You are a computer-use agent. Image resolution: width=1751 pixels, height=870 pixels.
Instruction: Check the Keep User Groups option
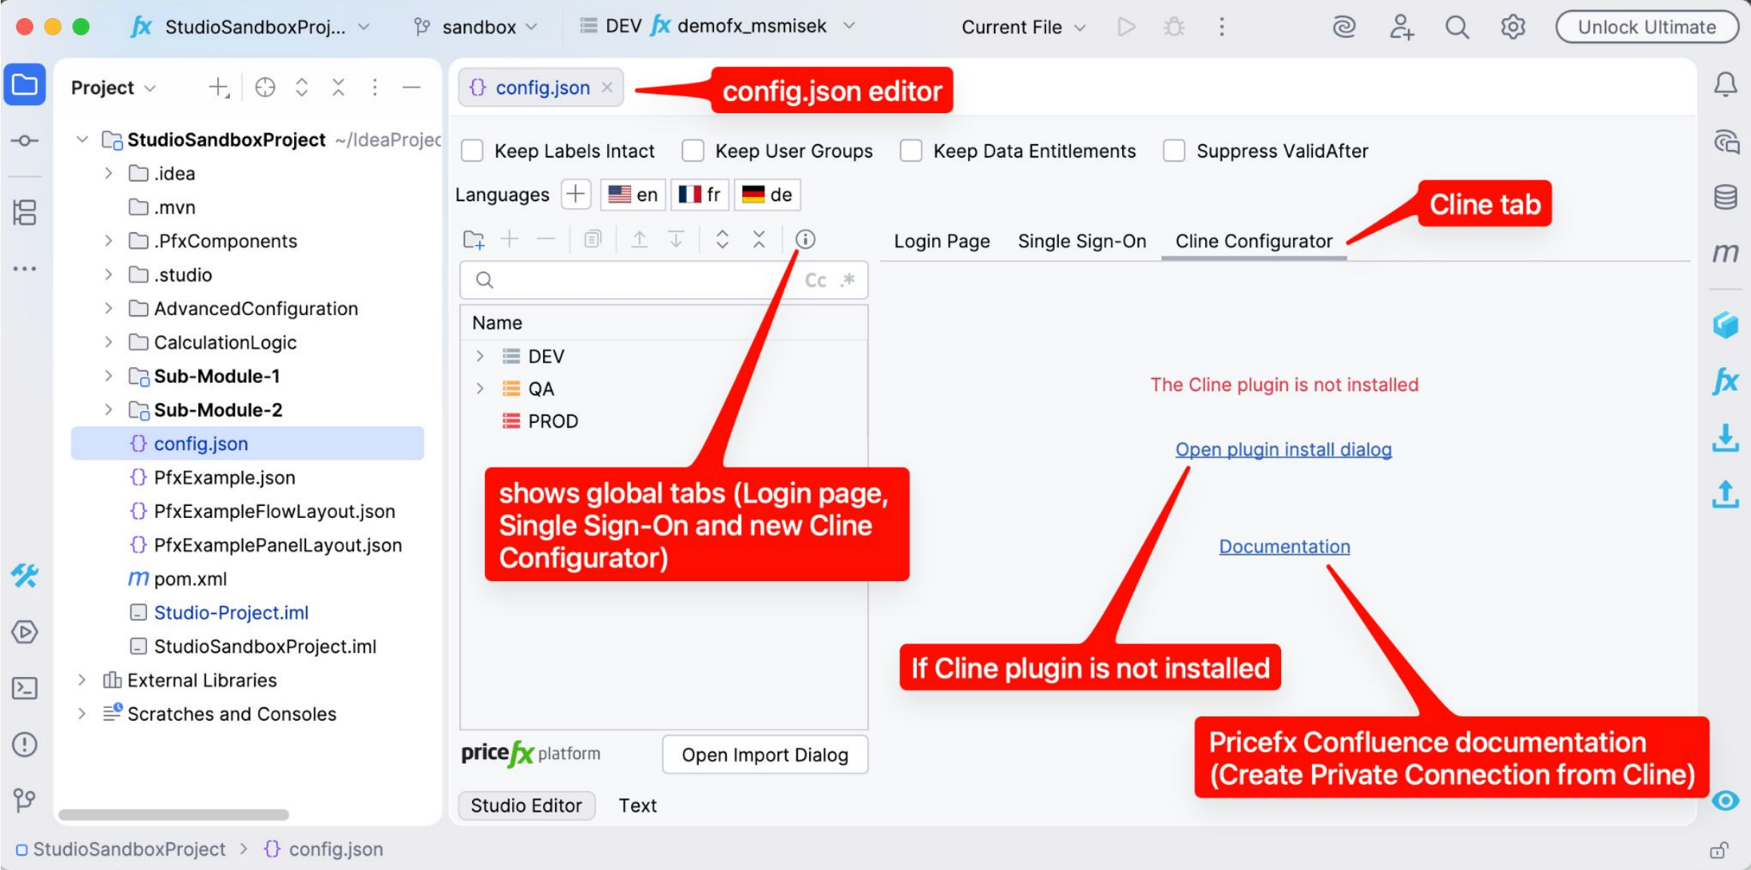click(x=693, y=151)
